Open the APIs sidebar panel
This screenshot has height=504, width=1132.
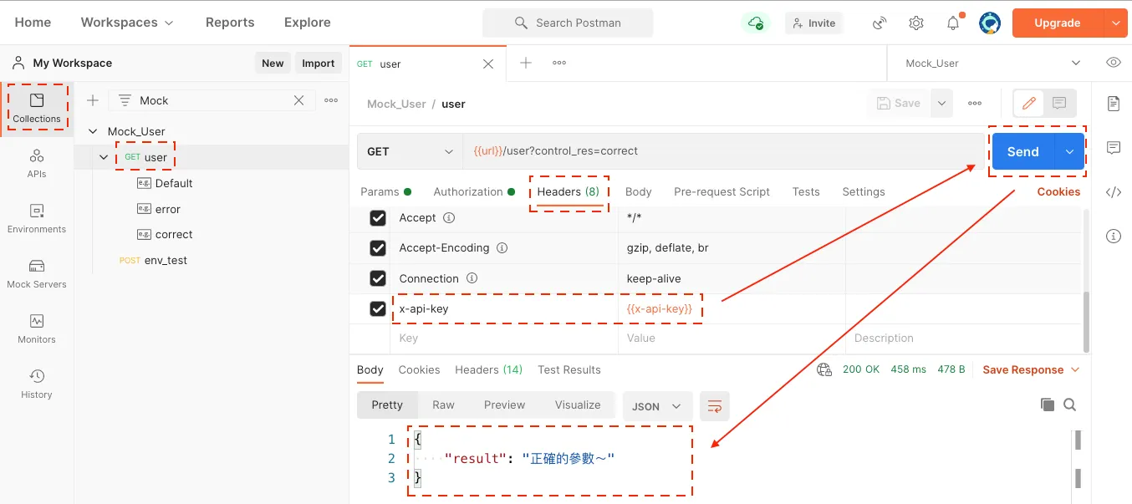[37, 164]
